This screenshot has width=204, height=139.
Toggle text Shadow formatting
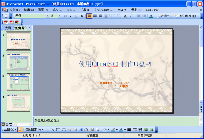[82, 16]
